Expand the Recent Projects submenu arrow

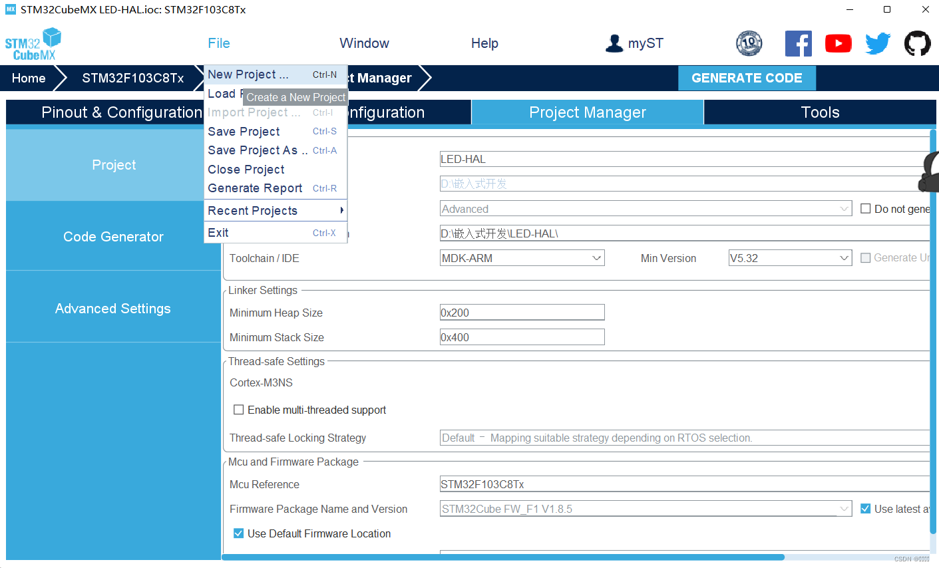pyautogui.click(x=342, y=210)
